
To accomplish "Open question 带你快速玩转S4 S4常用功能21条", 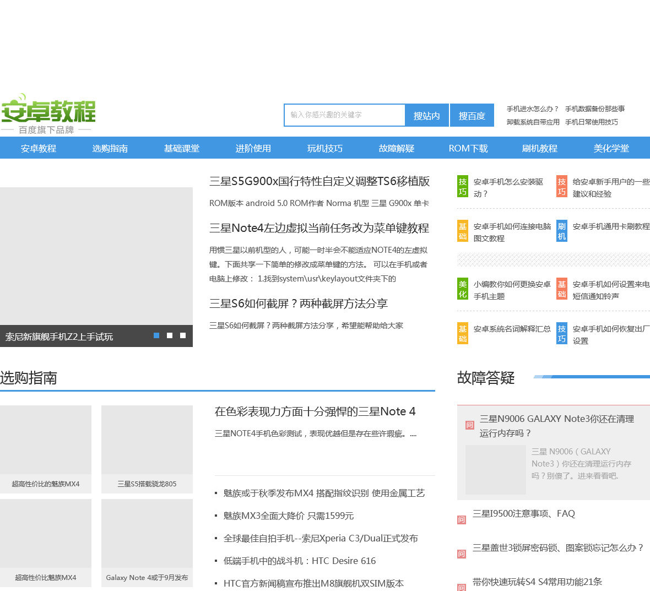I will (537, 582).
